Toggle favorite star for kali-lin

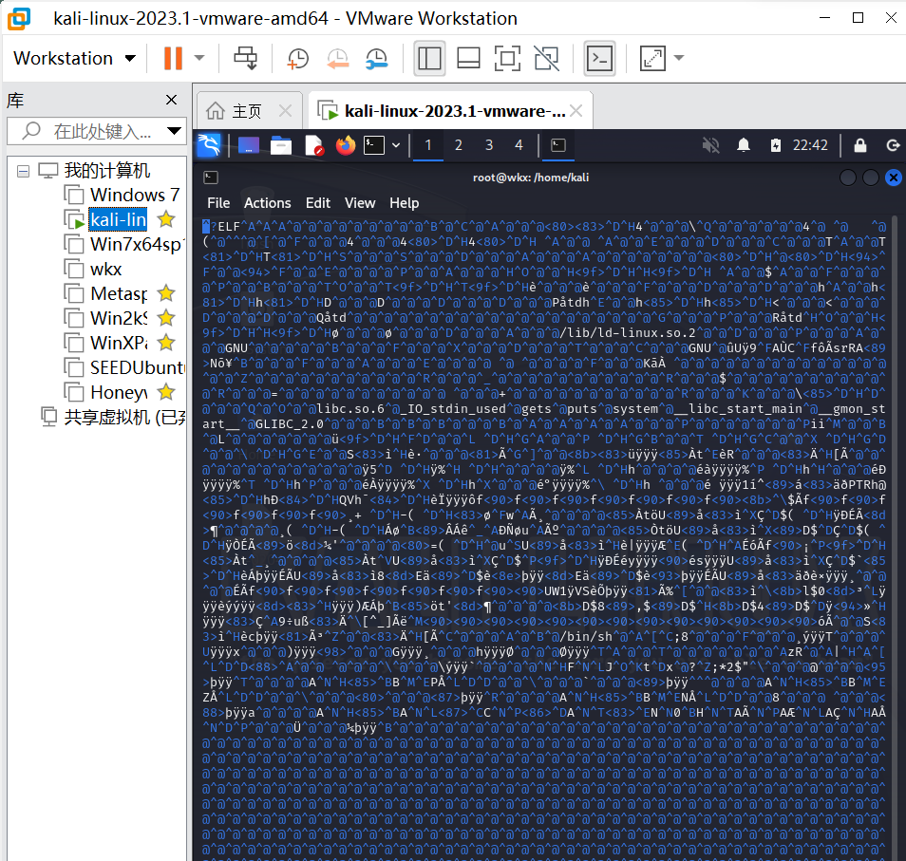tap(166, 219)
